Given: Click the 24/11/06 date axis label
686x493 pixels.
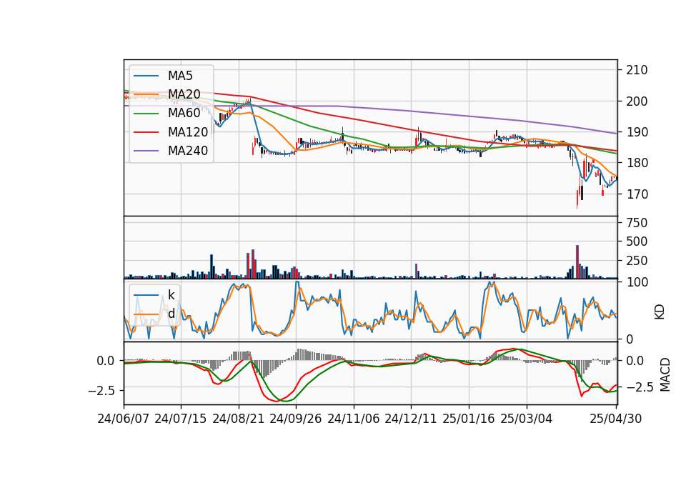Looking at the screenshot, I should click(354, 419).
